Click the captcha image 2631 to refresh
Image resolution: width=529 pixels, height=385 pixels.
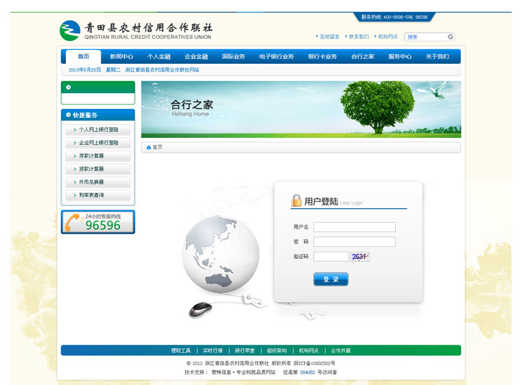tap(360, 257)
